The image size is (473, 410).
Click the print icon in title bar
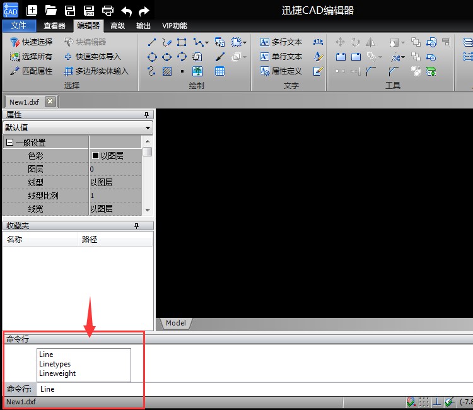point(108,10)
